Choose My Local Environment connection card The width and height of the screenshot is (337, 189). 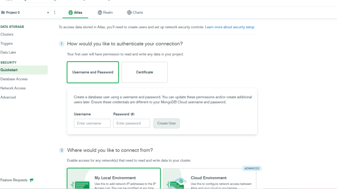tap(114, 178)
